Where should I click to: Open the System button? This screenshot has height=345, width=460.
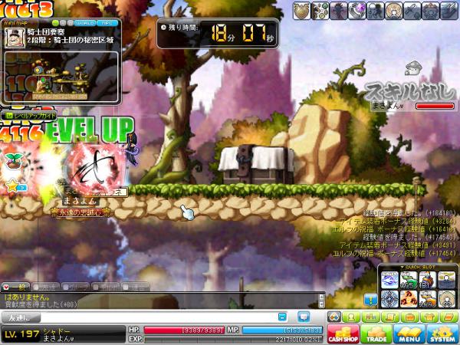442,334
